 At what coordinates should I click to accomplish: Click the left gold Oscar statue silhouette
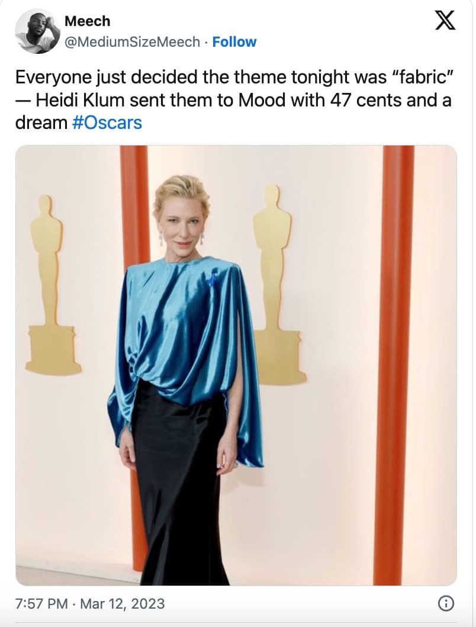(52, 284)
